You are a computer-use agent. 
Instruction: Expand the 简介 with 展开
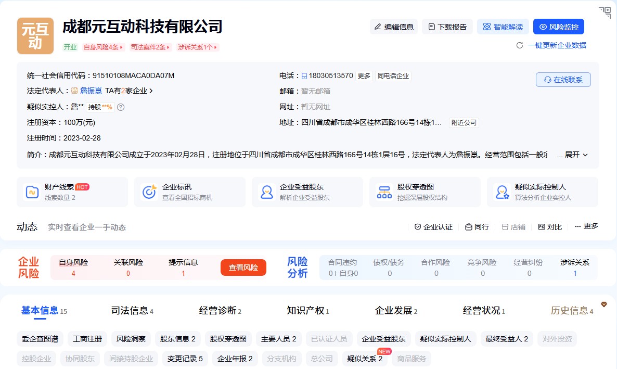click(576, 155)
